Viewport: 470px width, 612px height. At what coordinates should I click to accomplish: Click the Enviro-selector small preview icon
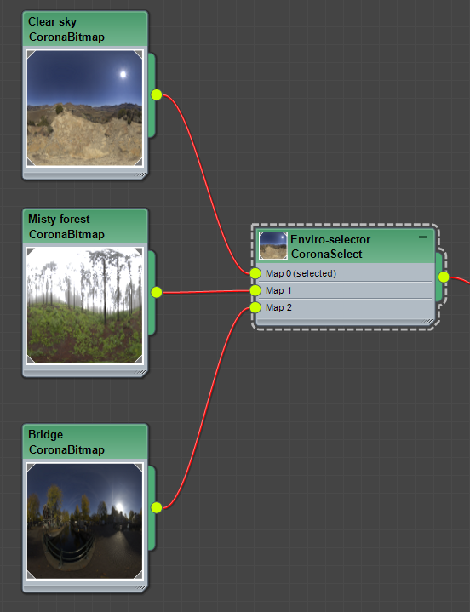click(272, 246)
